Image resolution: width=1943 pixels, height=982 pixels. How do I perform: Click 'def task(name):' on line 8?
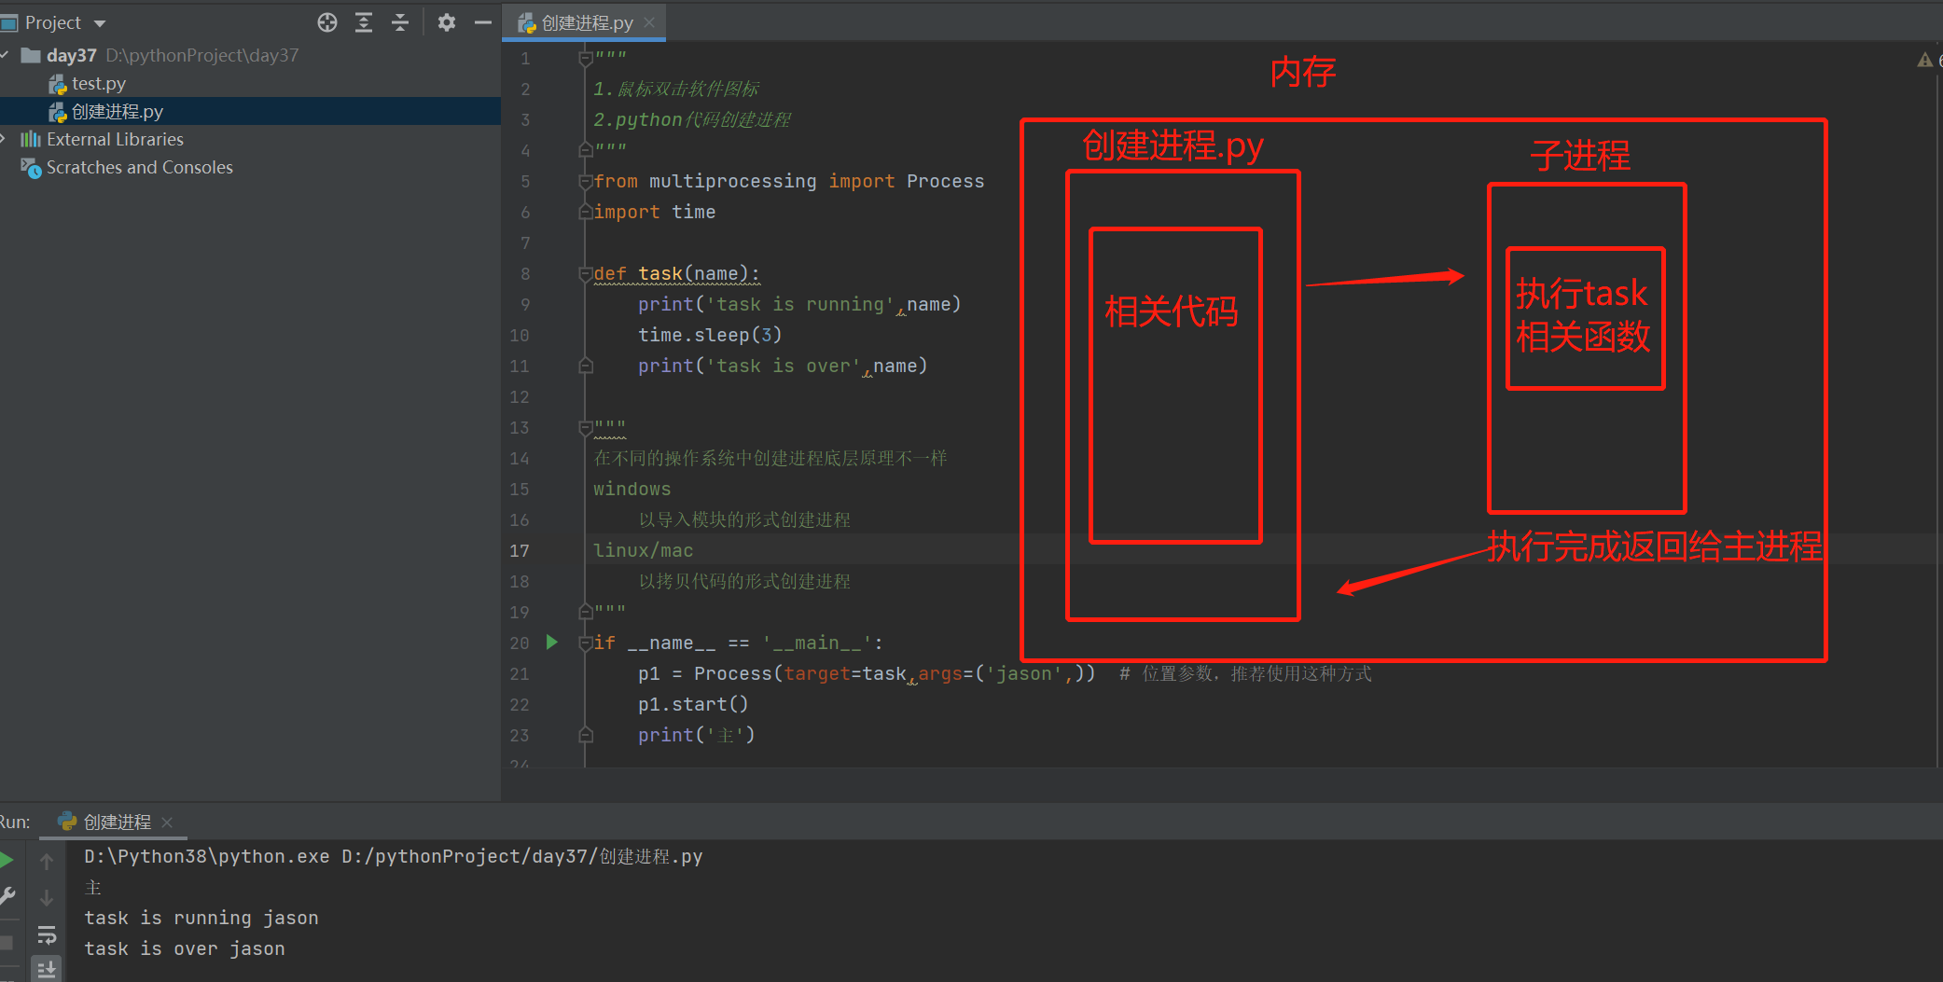pyautogui.click(x=677, y=273)
